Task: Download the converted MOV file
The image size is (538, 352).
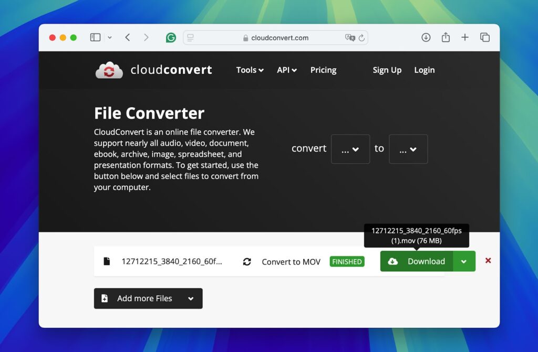Action: (x=417, y=261)
